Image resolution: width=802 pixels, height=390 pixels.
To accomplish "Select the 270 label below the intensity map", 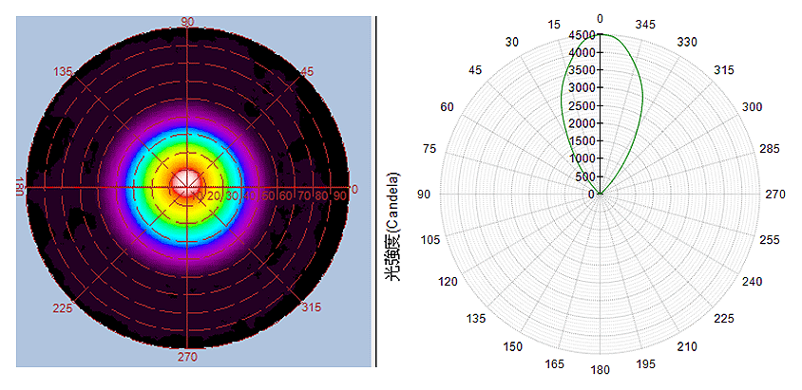I will [187, 357].
